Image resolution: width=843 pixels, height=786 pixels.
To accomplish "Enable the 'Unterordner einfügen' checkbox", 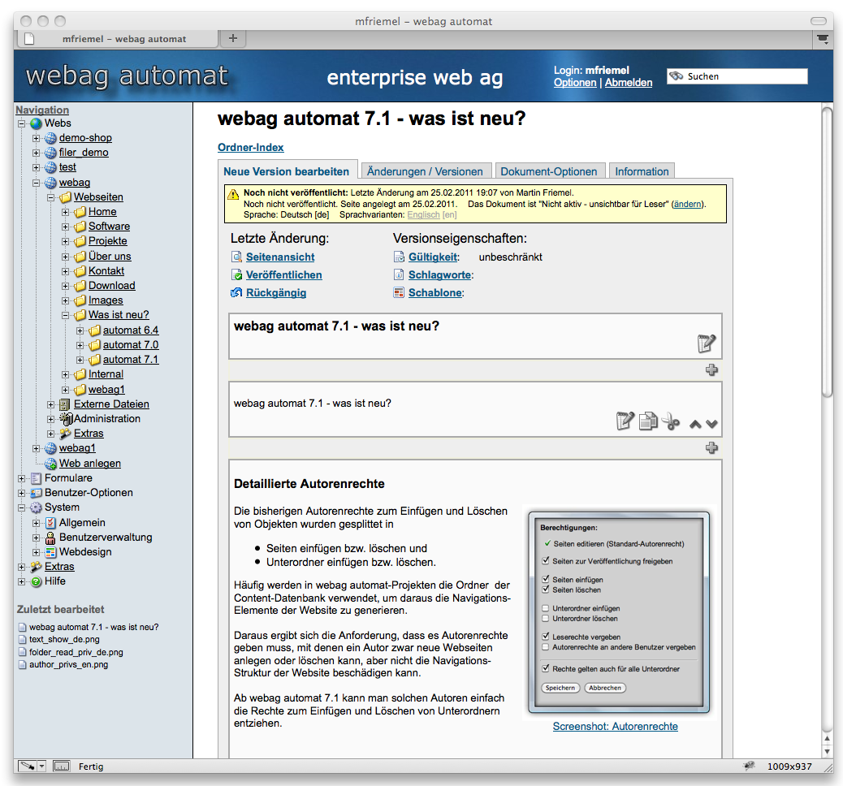I will coord(546,608).
